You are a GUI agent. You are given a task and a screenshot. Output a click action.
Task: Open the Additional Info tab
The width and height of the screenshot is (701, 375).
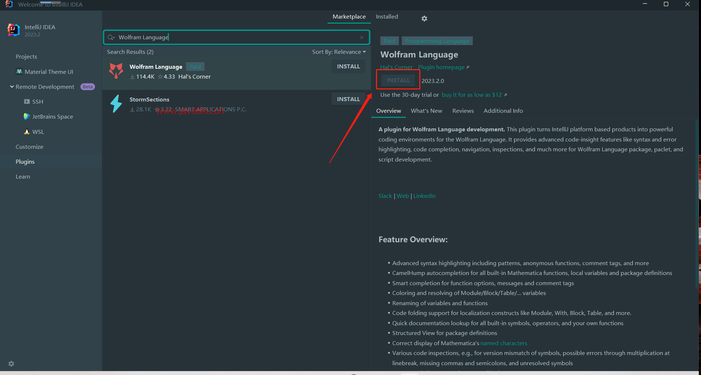coord(503,111)
